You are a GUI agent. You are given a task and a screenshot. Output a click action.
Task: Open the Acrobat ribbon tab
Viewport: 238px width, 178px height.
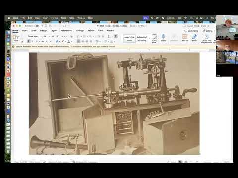(111, 31)
